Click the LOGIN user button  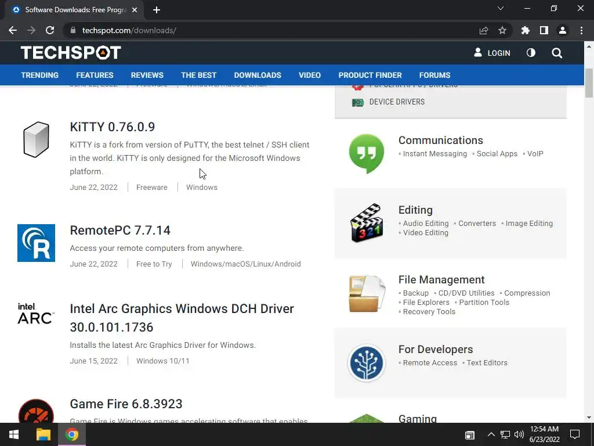[x=492, y=53]
